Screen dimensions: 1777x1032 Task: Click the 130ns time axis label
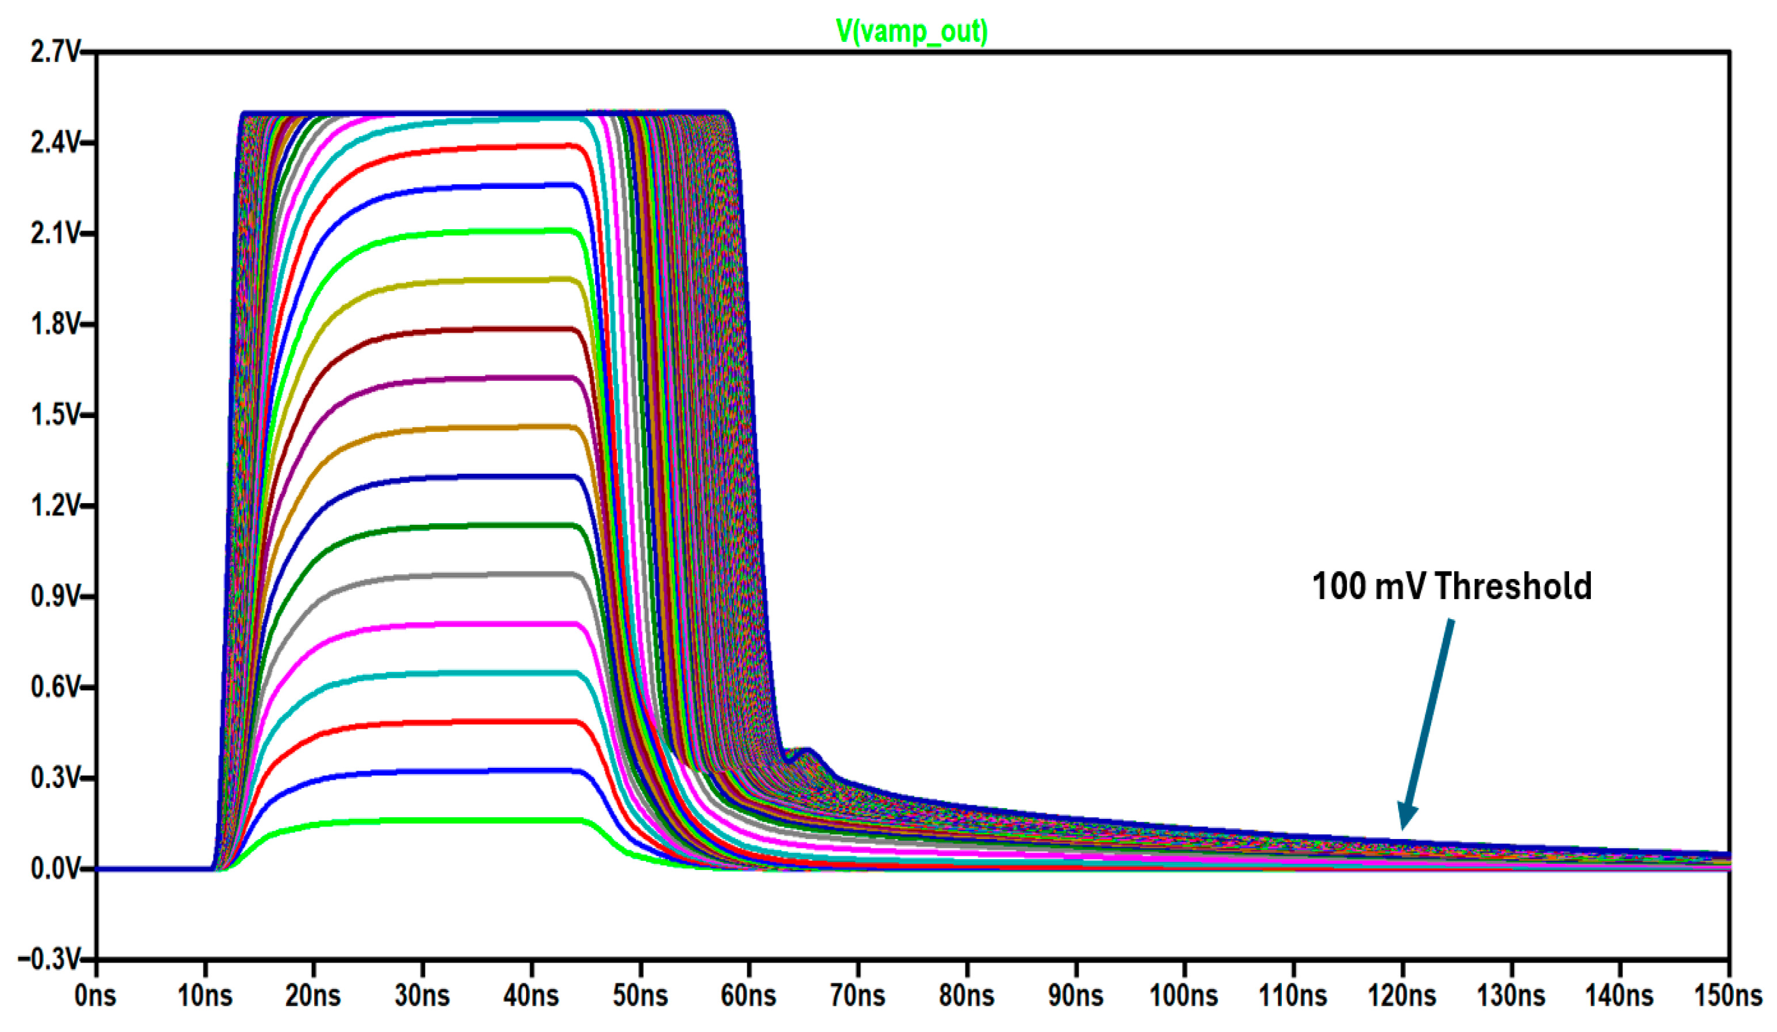tap(1511, 996)
